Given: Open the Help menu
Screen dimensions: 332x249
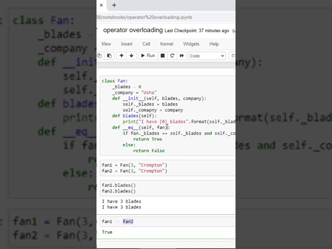Looking at the screenshot, I should (x=214, y=44).
